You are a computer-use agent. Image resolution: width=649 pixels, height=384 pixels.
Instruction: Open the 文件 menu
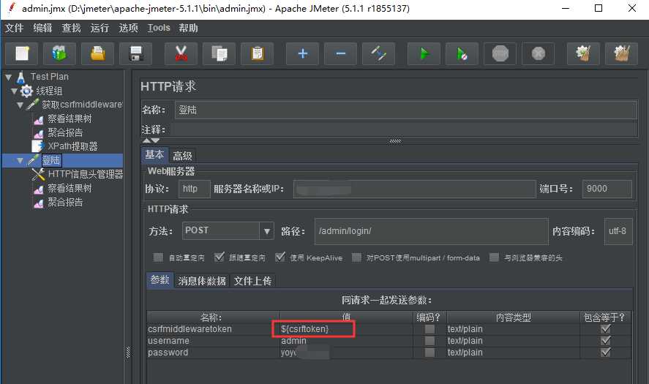tap(14, 28)
